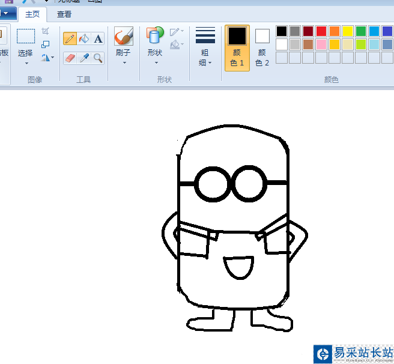Switch to the 主页 tab
The height and width of the screenshot is (364, 394).
click(x=32, y=14)
